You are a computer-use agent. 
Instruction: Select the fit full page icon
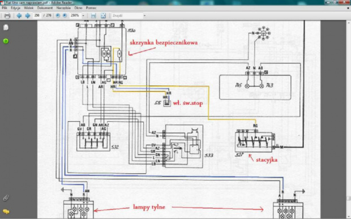(x=103, y=16)
